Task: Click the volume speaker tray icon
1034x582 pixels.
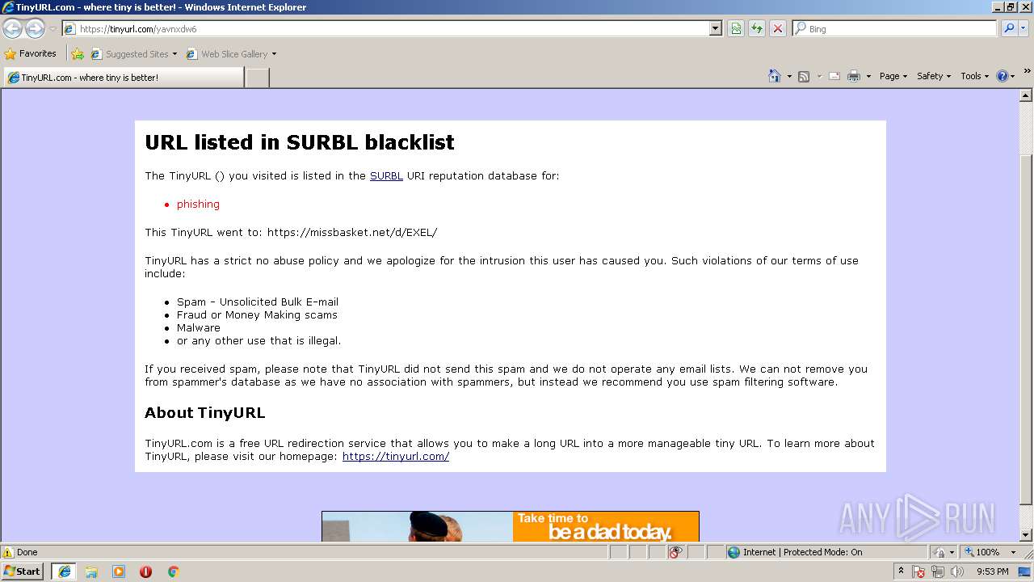Action: [x=957, y=571]
